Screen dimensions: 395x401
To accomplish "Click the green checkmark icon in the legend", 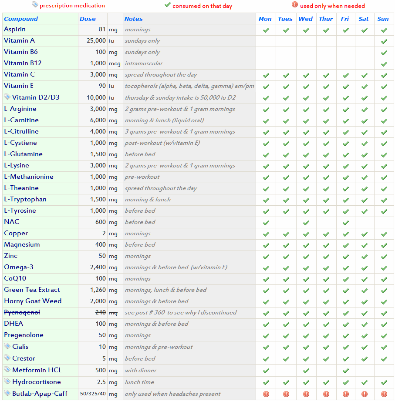I will 167,5.
